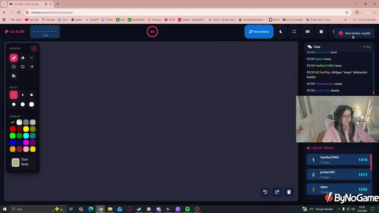379x213 pixels.
Task: Open the keyboard icon in header
Action: pyautogui.click(x=308, y=32)
